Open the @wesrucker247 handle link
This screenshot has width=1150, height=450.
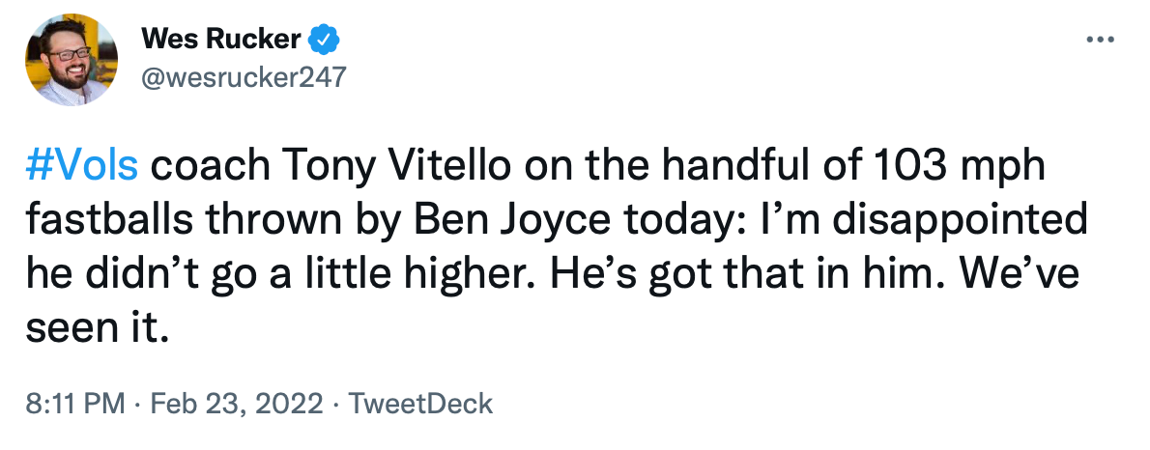coord(243,76)
